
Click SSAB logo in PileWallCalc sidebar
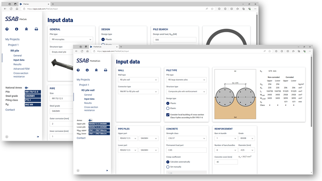point(83,60)
